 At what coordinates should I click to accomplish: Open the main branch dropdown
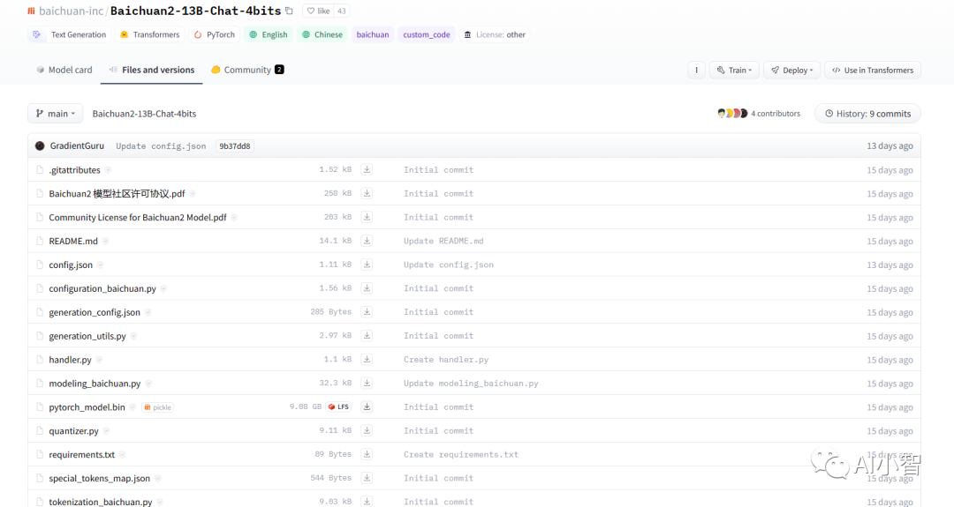(55, 114)
